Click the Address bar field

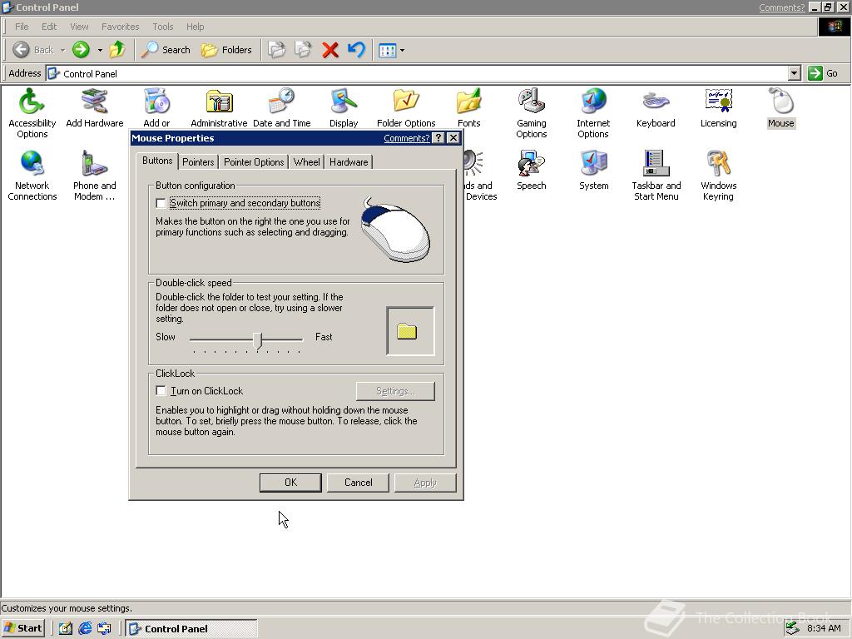pyautogui.click(x=417, y=73)
